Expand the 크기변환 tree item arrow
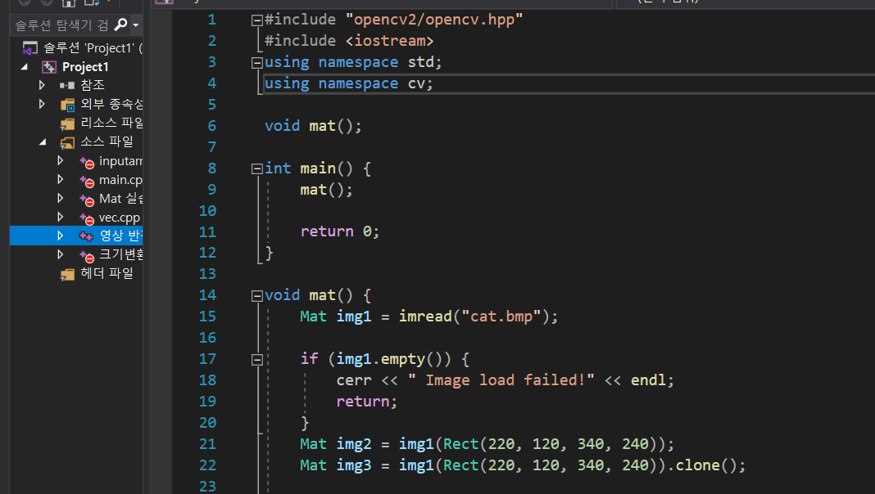Screen dimensions: 875x494 pyautogui.click(x=60, y=254)
